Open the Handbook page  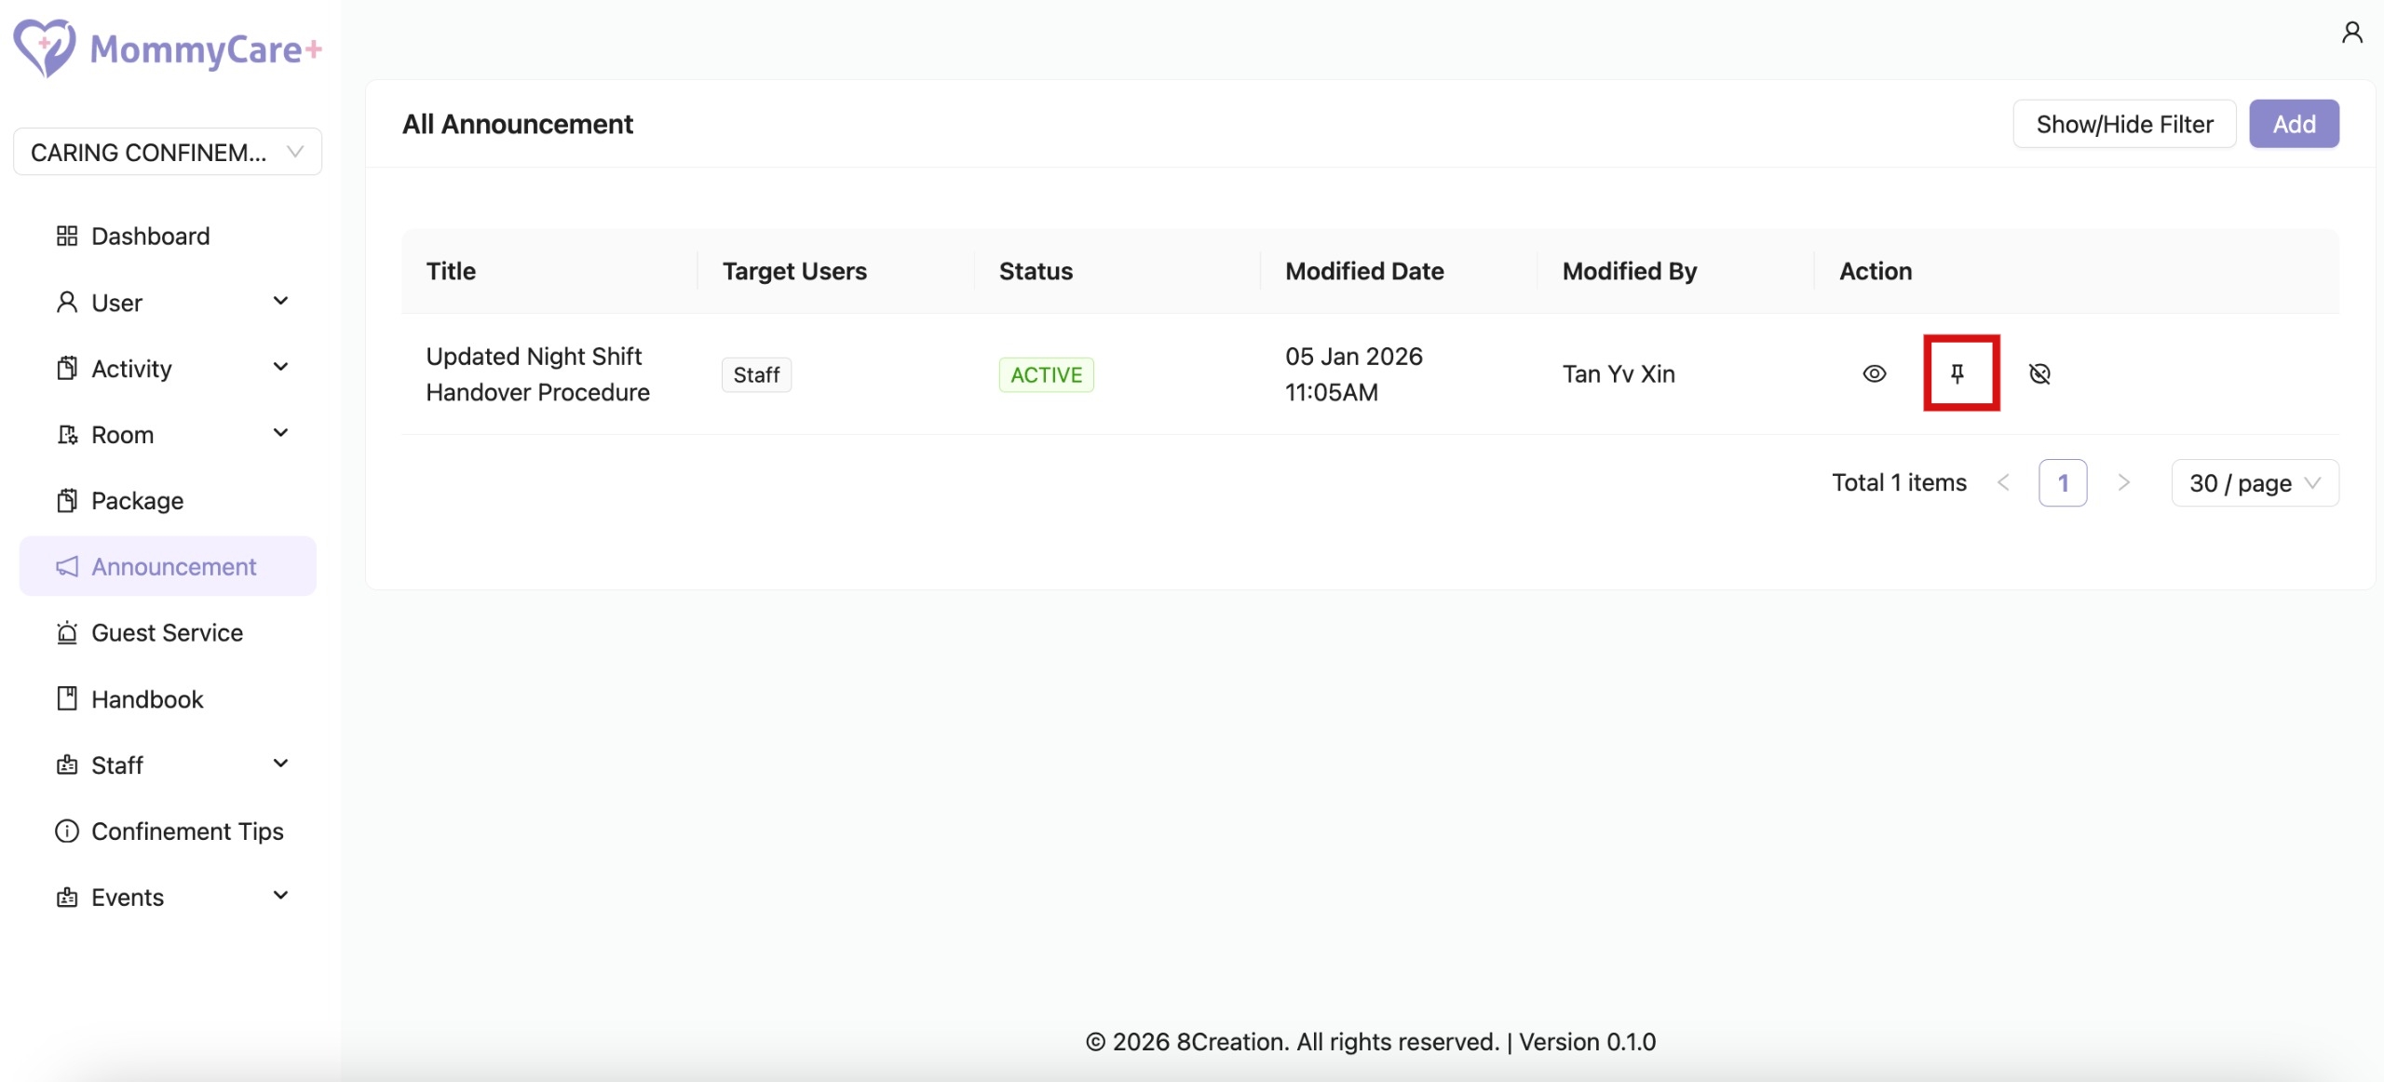(146, 699)
